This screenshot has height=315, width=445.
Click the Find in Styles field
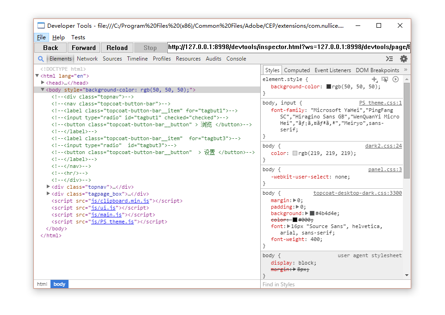[335, 284]
